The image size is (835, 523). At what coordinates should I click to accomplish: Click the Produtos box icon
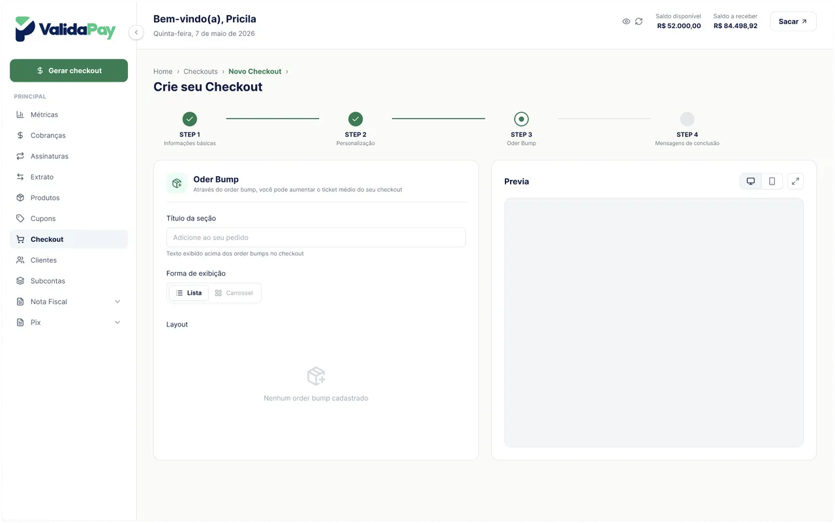click(20, 198)
